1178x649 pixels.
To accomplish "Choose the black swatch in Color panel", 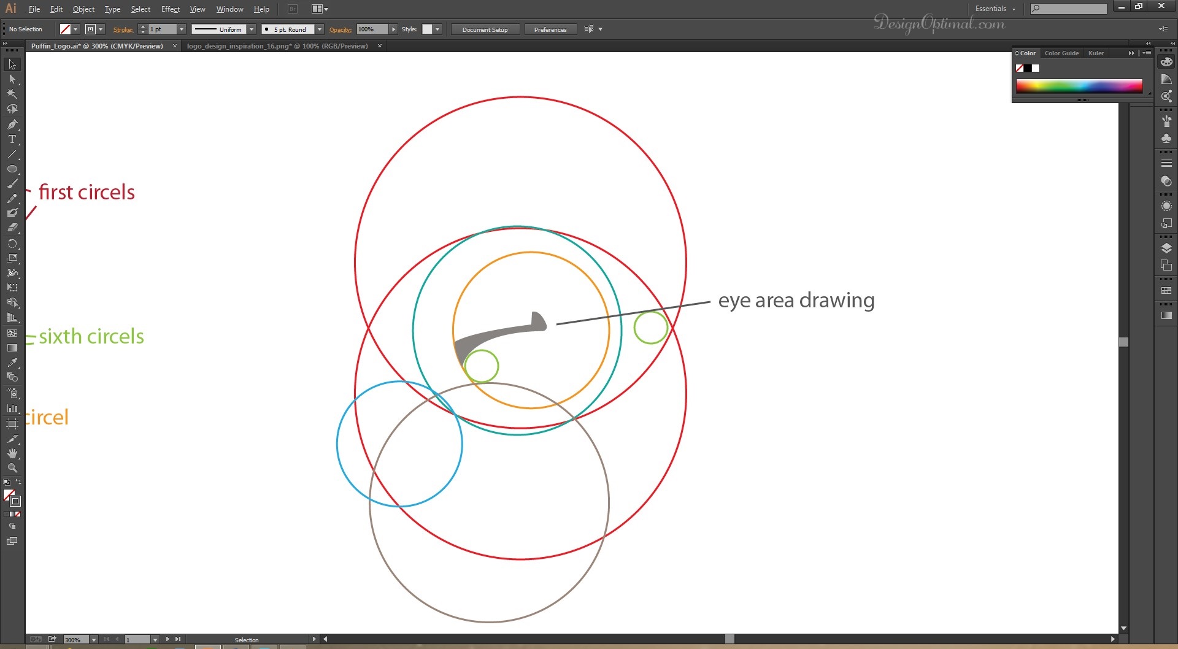I will (x=1028, y=68).
